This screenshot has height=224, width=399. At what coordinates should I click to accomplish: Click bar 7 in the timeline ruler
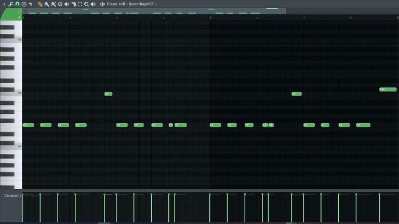(x=304, y=18)
